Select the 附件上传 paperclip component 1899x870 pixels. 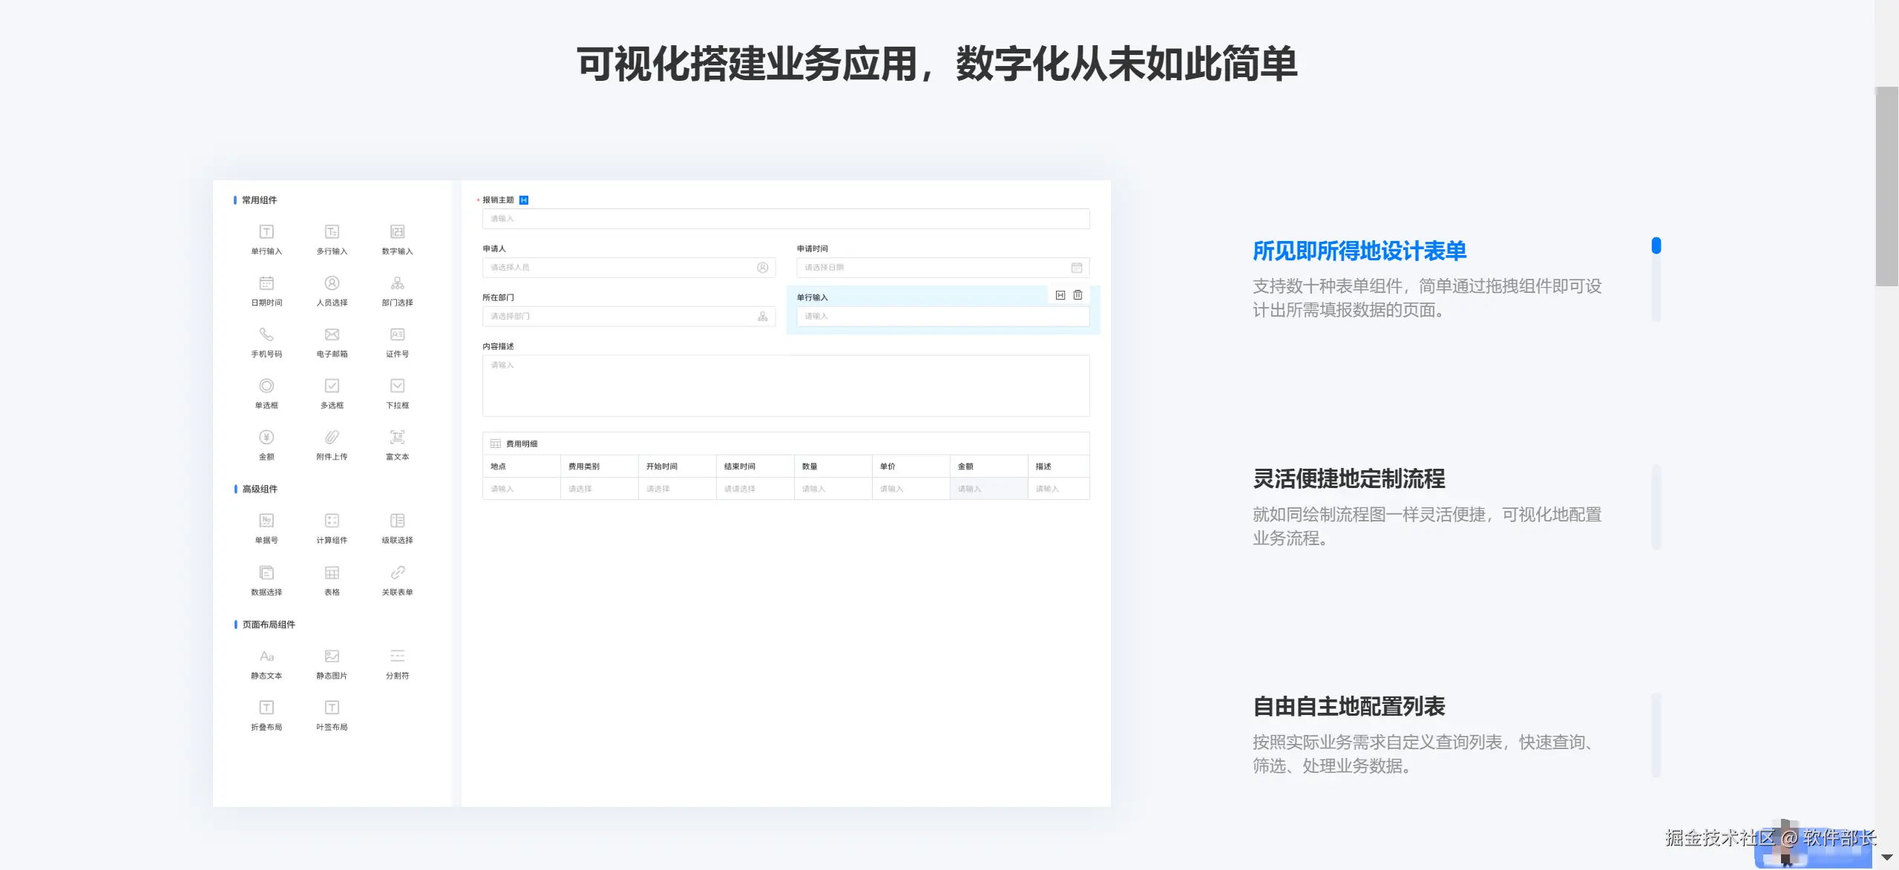pos(332,438)
